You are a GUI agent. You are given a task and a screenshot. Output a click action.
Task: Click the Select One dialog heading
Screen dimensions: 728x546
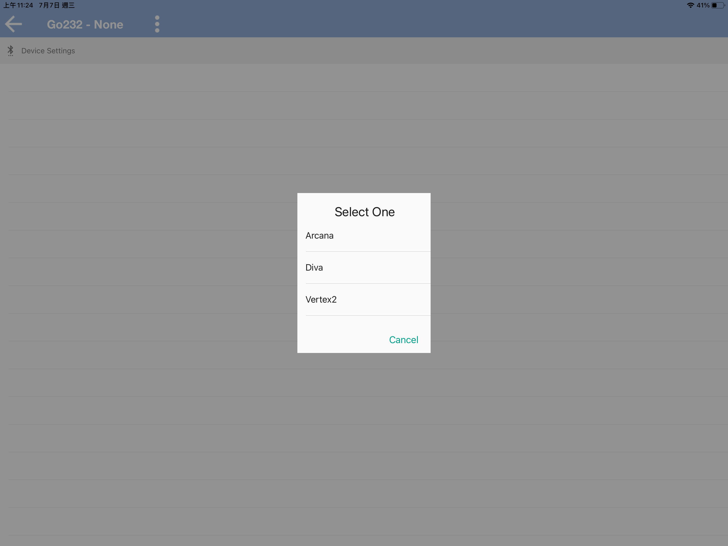point(364,212)
